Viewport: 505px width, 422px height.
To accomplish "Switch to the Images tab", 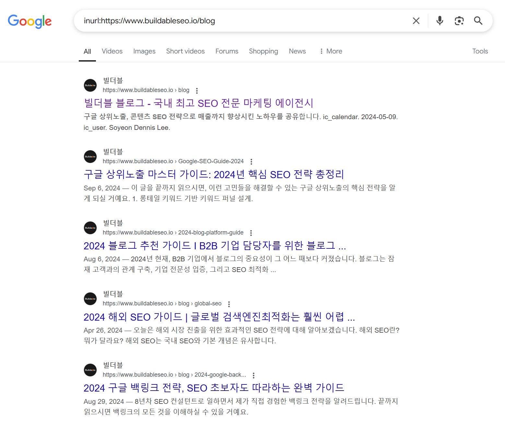I will (x=144, y=51).
